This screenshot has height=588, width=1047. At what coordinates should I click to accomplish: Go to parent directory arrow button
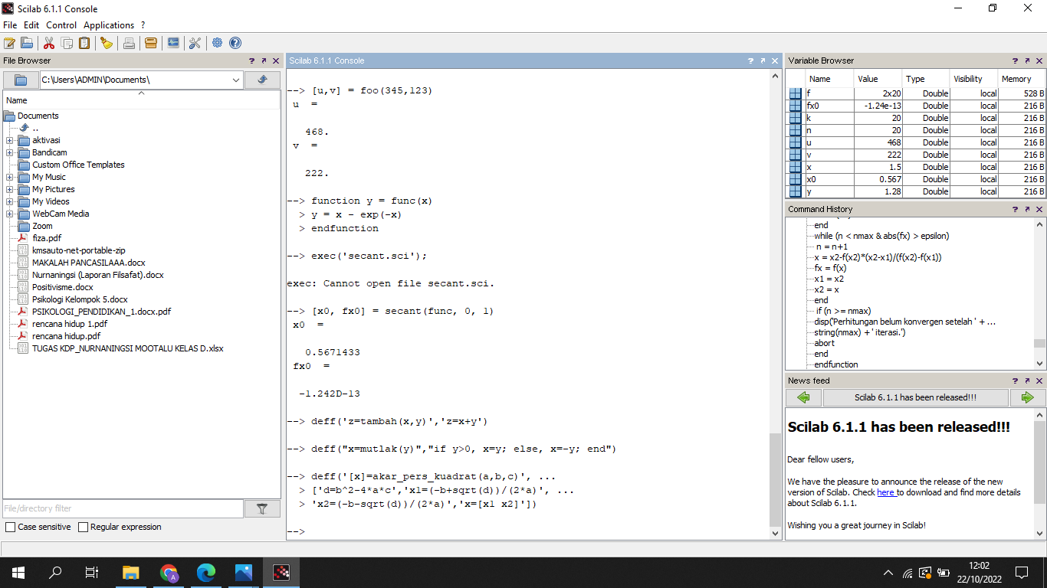pos(262,80)
